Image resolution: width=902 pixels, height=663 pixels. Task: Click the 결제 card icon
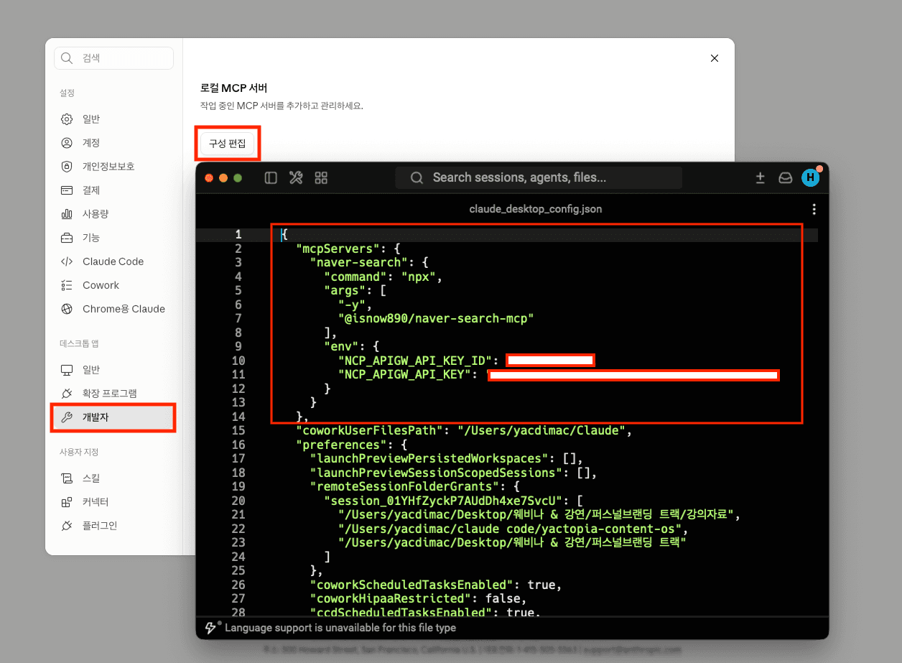[x=67, y=190]
